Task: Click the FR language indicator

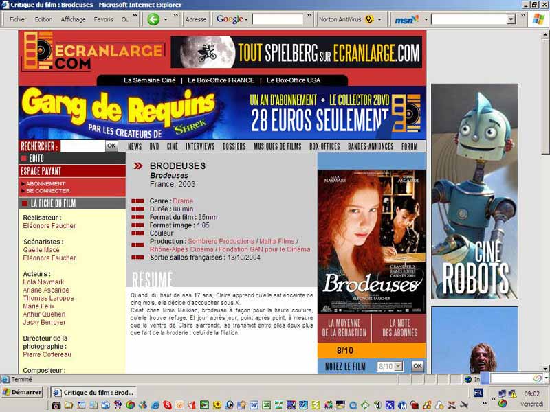Action: coord(478,393)
